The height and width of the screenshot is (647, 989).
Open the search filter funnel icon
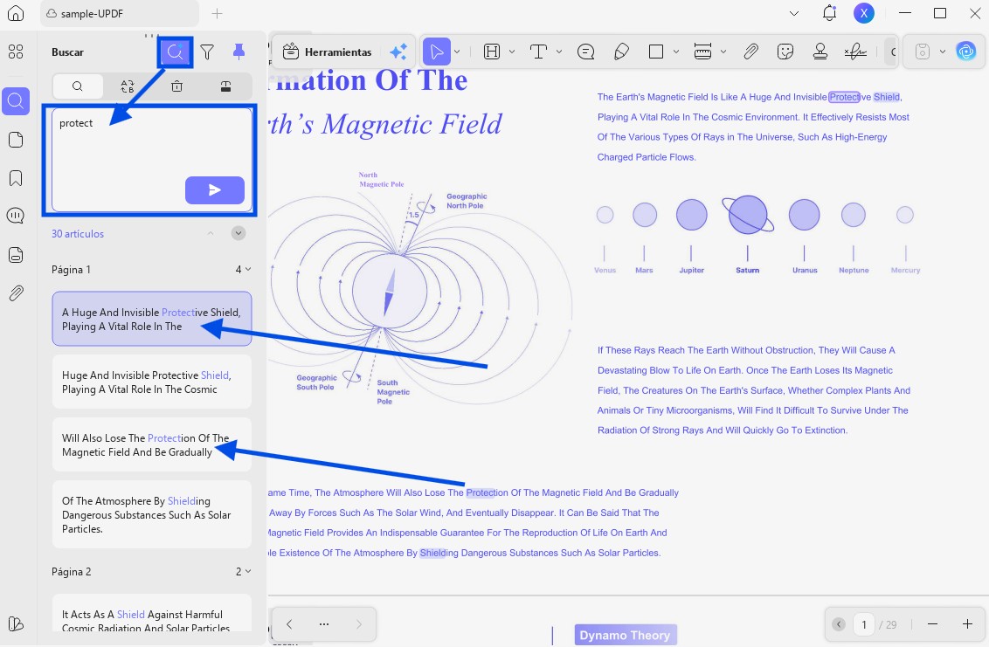click(207, 53)
